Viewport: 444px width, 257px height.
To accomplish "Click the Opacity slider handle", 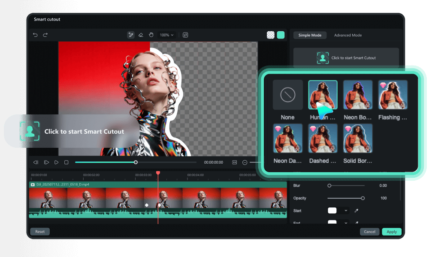I will pos(363,198).
